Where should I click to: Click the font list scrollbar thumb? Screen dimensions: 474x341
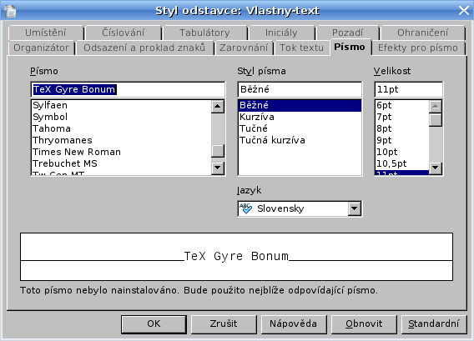pyautogui.click(x=218, y=151)
